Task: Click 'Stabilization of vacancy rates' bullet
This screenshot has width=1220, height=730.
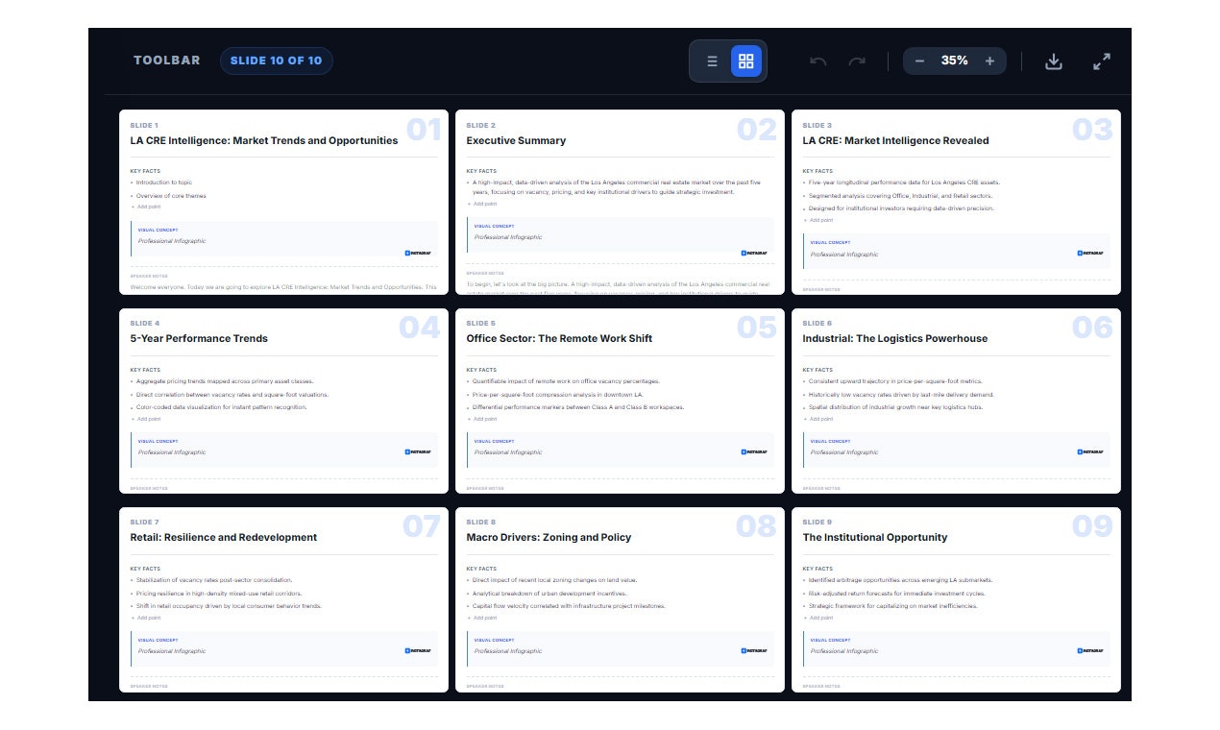Action: point(213,580)
